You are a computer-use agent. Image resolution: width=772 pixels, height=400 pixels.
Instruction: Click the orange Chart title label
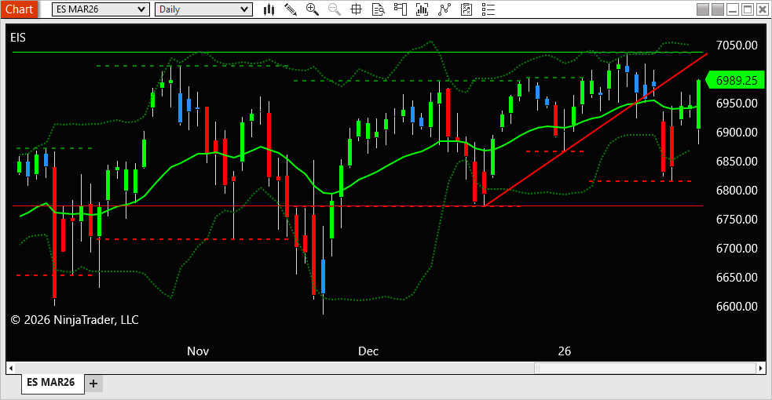19,9
